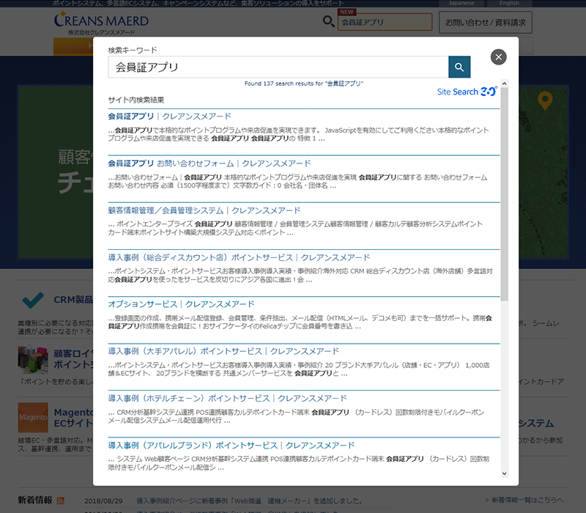
Task: Open result 会員証アプリ | クレアンスメアード
Action: 170,117
